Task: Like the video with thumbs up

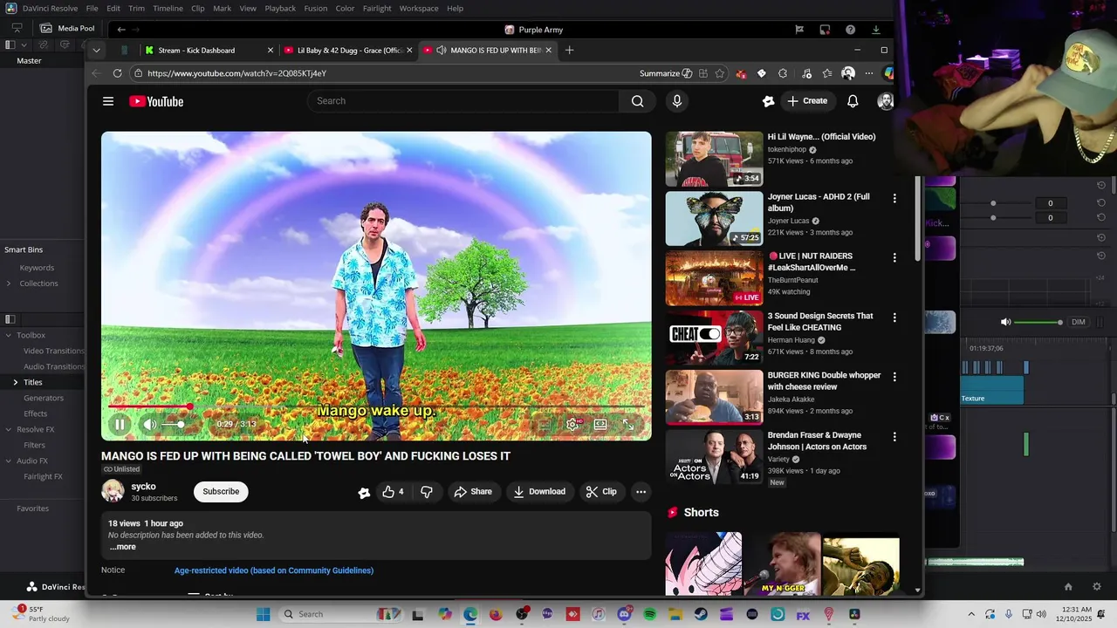Action: click(x=393, y=492)
